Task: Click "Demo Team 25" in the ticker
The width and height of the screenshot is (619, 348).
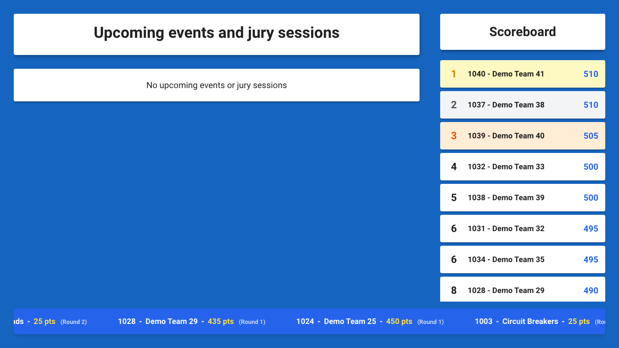Action: coord(350,321)
